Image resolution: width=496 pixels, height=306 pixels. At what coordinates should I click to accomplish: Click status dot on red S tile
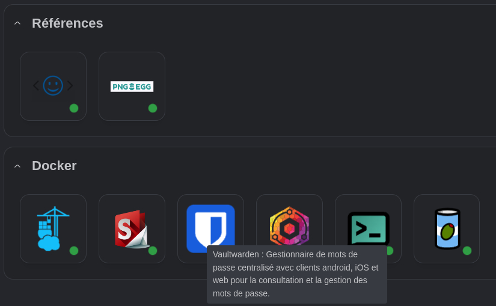click(153, 251)
